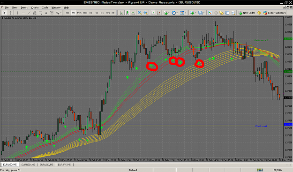The height and width of the screenshot is (172, 293).
Task: Click the chart price scale axis
Action: click(288, 87)
